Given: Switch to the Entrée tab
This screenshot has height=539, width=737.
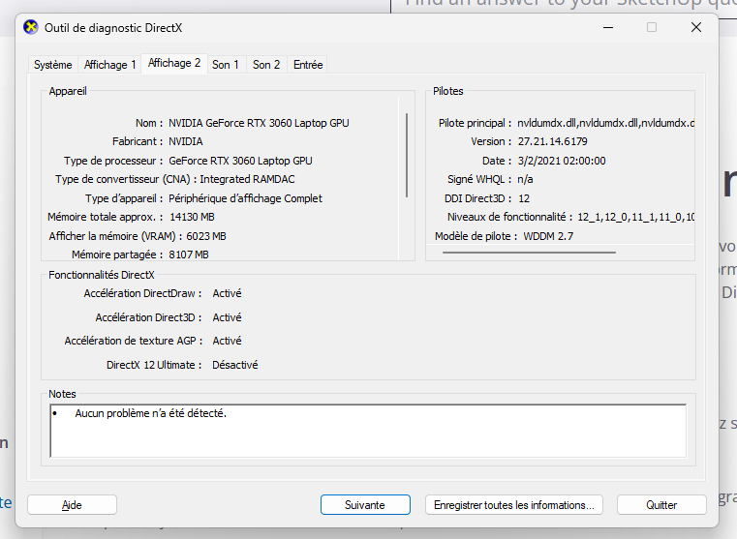Looking at the screenshot, I should [x=308, y=64].
